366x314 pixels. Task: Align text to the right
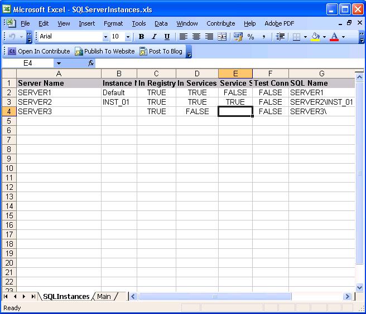coord(209,37)
